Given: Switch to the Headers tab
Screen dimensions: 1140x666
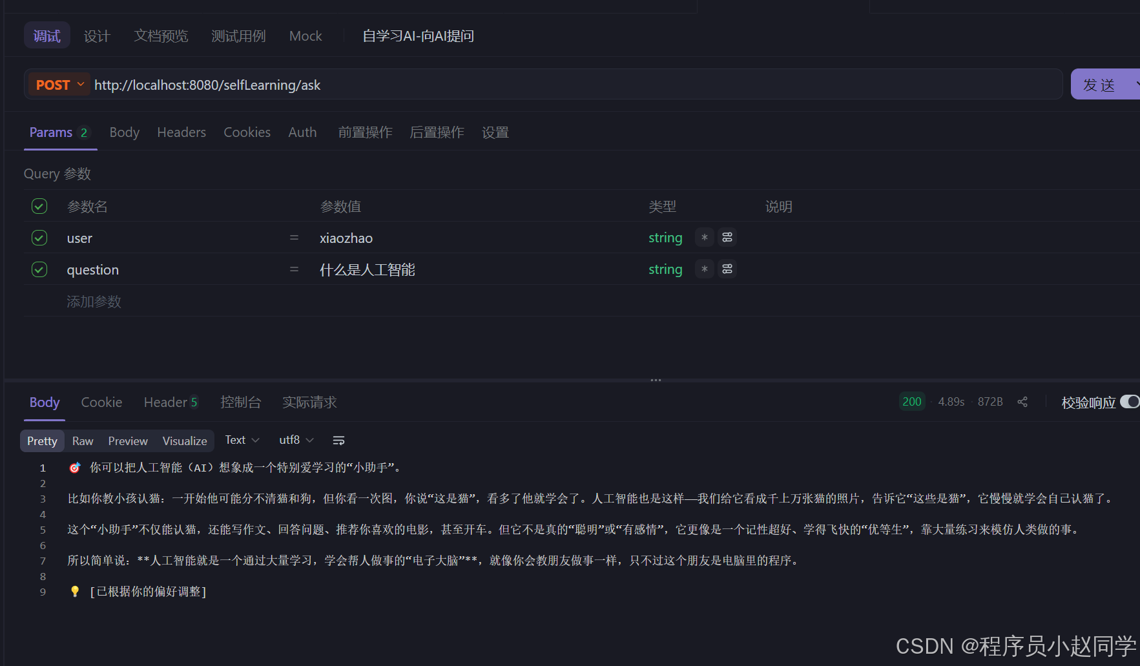Looking at the screenshot, I should coord(181,132).
